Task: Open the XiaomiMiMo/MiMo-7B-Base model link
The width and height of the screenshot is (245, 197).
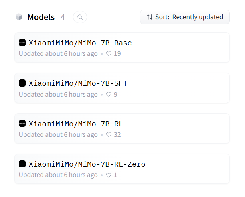Action: click(x=80, y=43)
